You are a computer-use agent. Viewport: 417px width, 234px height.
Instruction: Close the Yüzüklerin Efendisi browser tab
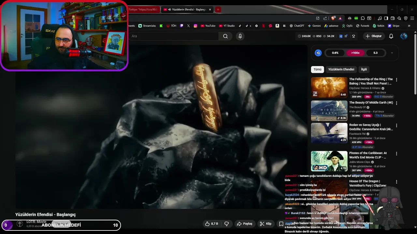click(210, 9)
